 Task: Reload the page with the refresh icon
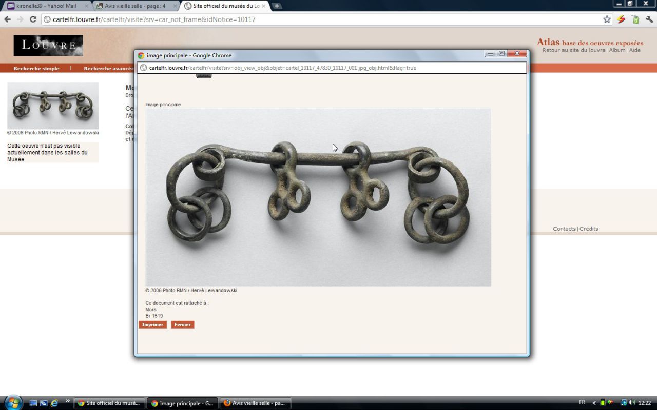tap(33, 19)
